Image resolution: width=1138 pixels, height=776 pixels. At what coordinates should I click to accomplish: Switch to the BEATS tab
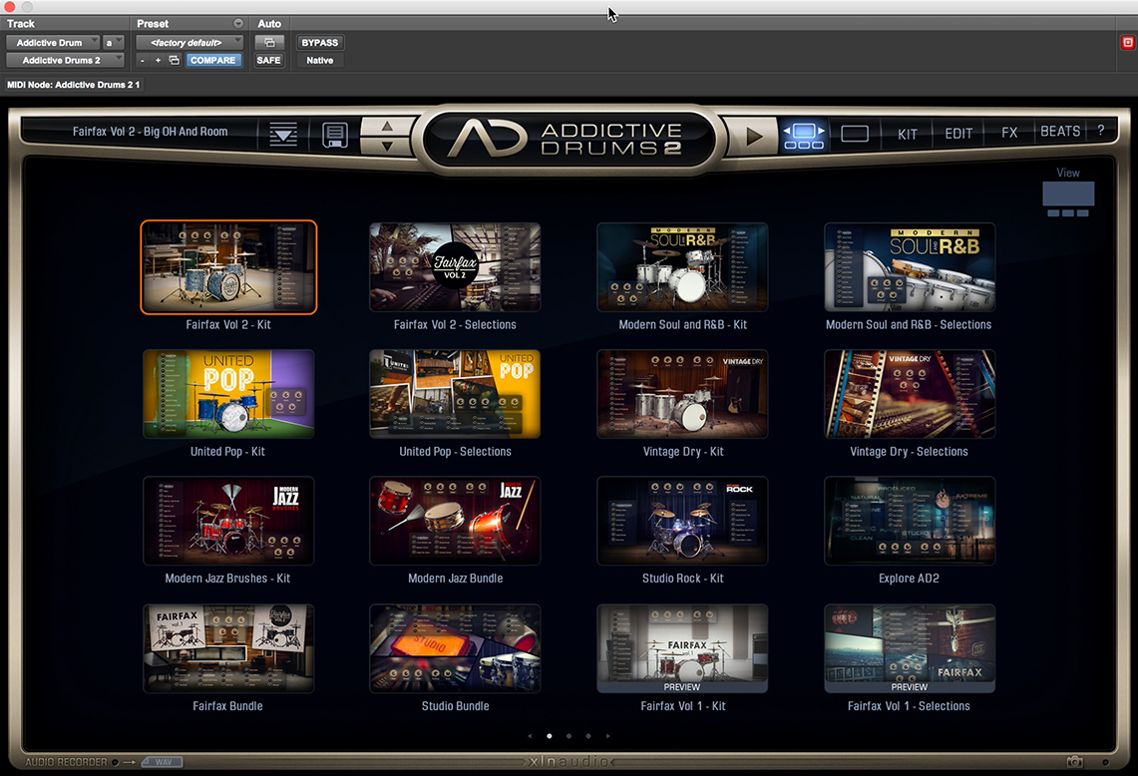click(1060, 132)
